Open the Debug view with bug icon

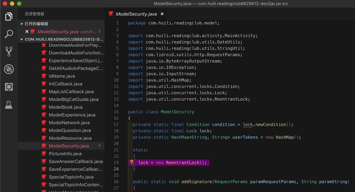click(8, 69)
